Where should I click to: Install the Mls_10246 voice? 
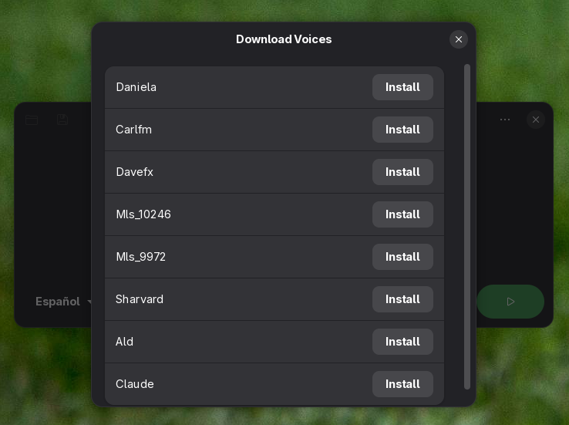[402, 214]
